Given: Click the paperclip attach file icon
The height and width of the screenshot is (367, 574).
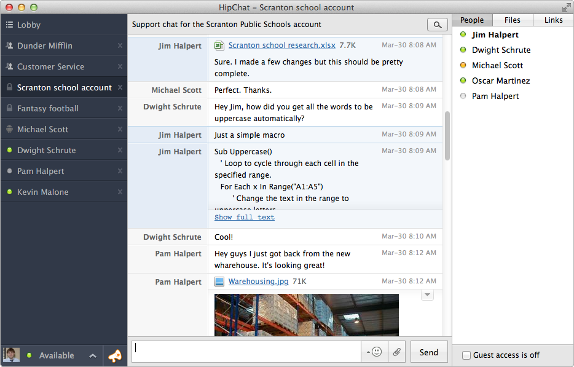Looking at the screenshot, I should 397,352.
